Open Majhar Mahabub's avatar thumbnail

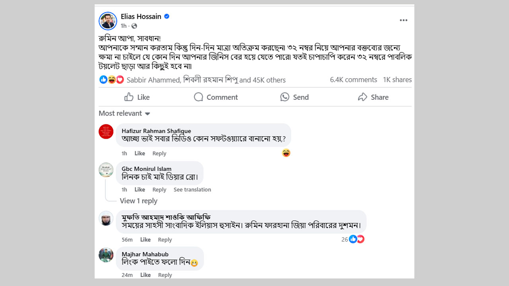106,255
